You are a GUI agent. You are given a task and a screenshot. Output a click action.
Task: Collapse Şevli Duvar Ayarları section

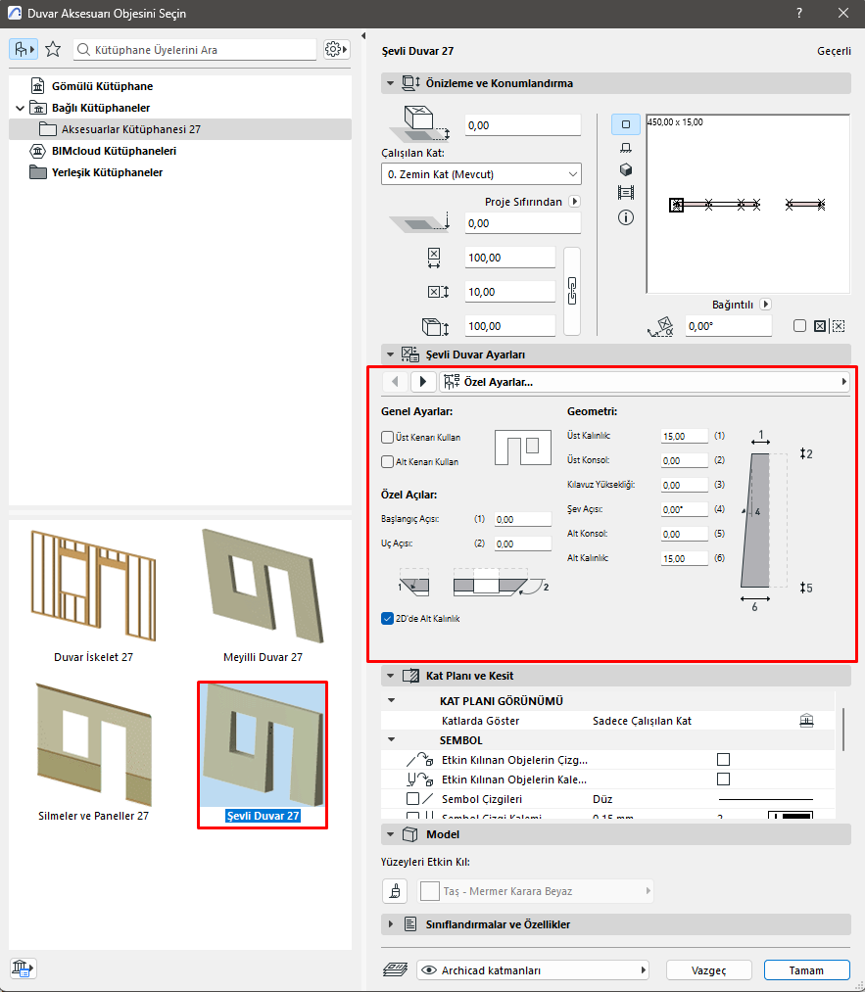pos(391,354)
